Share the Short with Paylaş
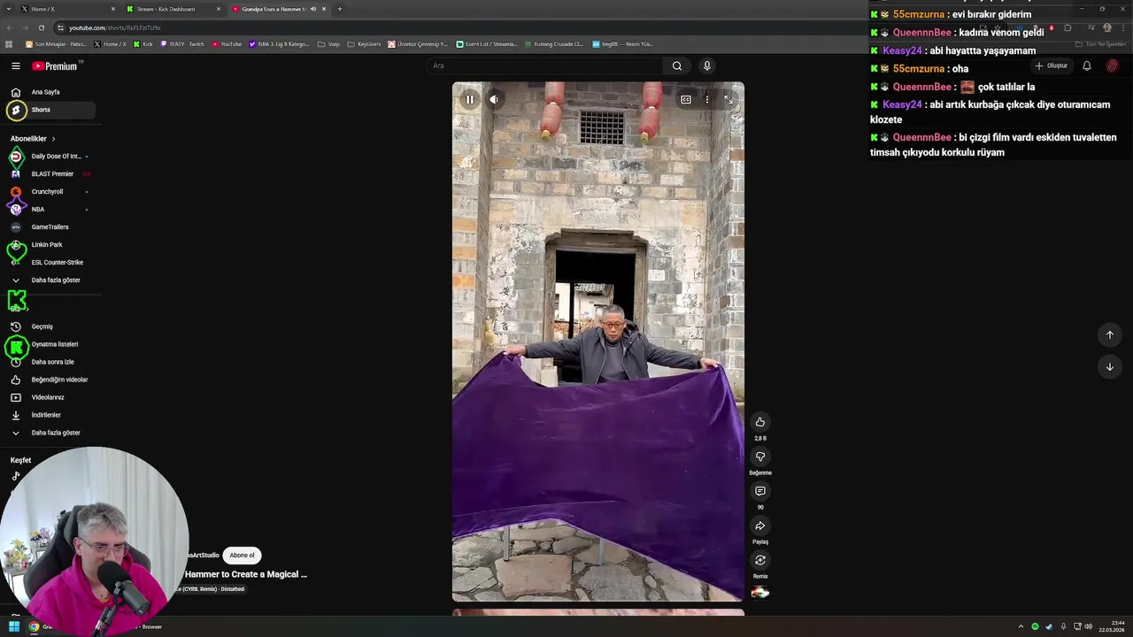 pos(759,526)
